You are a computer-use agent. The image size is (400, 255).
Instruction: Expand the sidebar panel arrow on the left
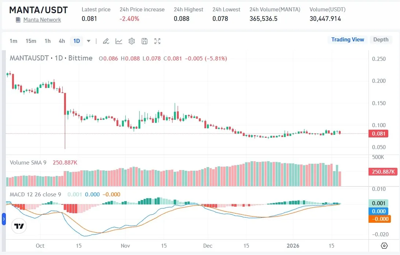point(3,219)
